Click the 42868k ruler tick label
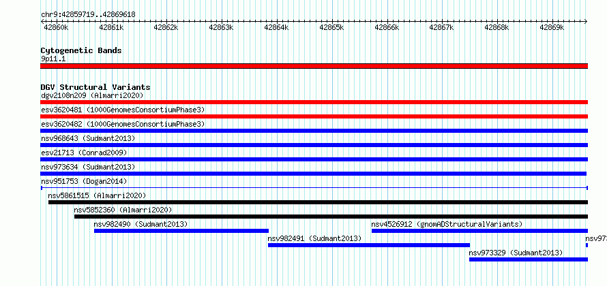 click(x=497, y=27)
